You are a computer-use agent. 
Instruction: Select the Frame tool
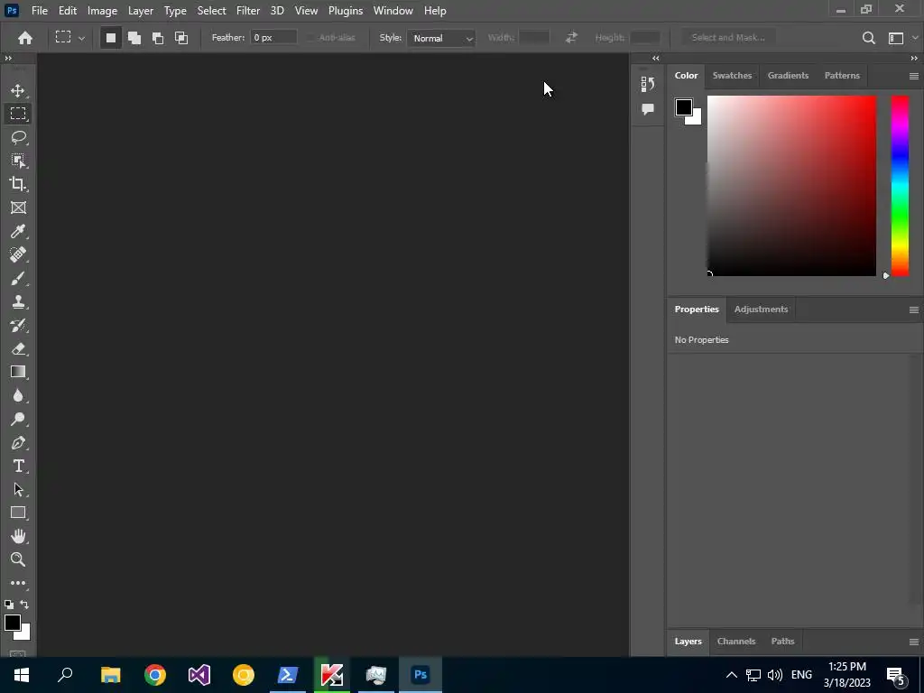point(18,208)
